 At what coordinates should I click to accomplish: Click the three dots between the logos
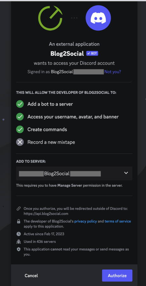(x=74, y=18)
